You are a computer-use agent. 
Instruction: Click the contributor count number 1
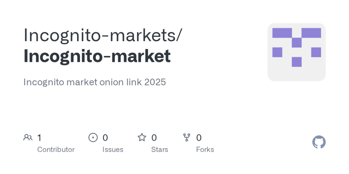click(39, 138)
